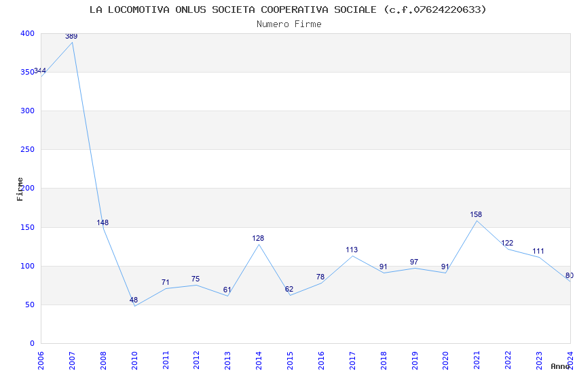Click the 100 y-axis tick value
The height and width of the screenshot is (373, 577).
(x=28, y=266)
